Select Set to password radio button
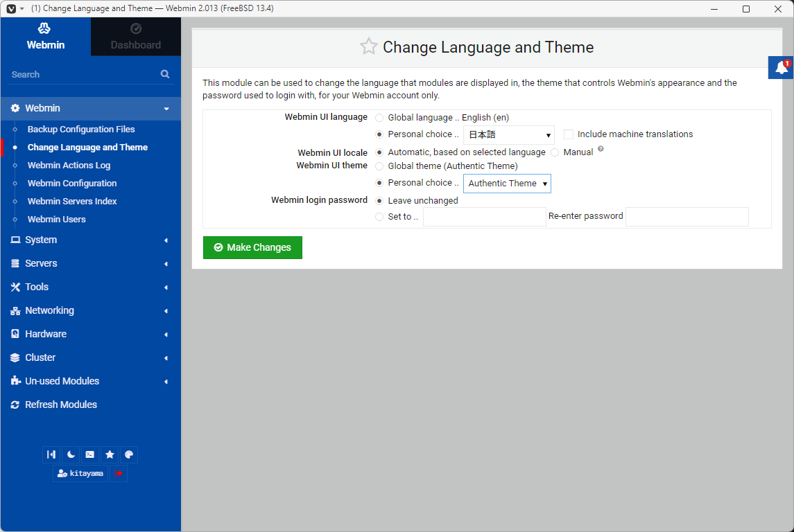794x532 pixels. pyautogui.click(x=379, y=217)
